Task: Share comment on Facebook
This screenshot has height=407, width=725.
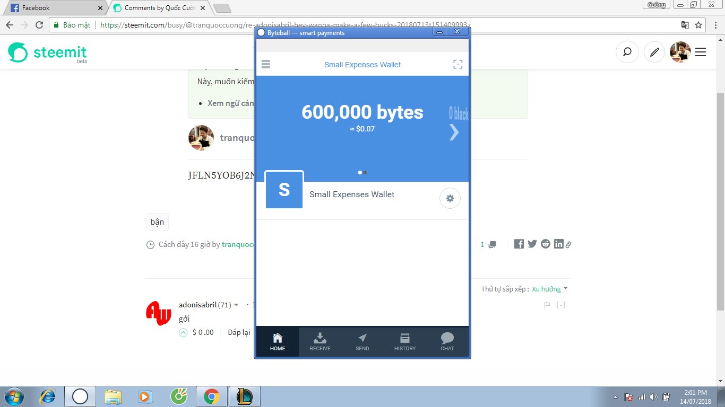Action: point(519,244)
